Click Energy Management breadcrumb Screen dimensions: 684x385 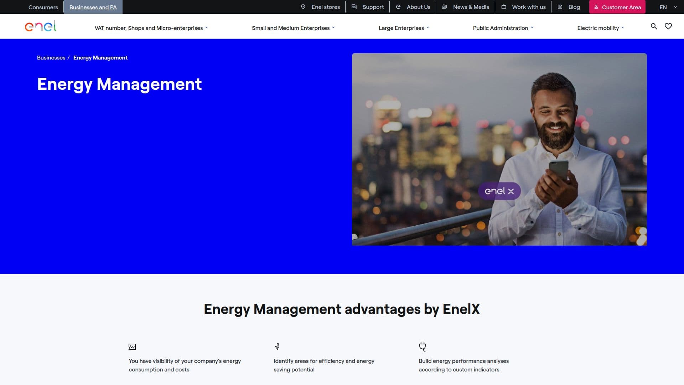click(x=100, y=58)
